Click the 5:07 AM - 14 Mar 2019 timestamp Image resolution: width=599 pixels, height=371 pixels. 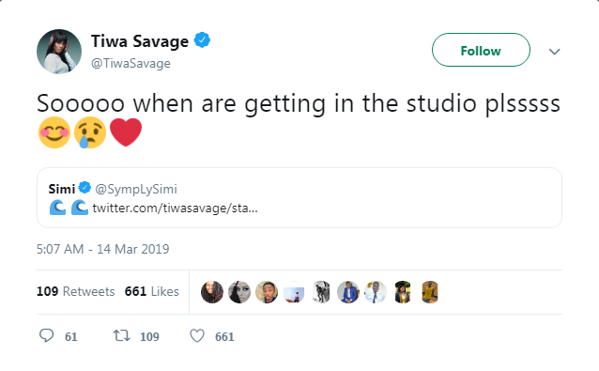click(x=102, y=249)
